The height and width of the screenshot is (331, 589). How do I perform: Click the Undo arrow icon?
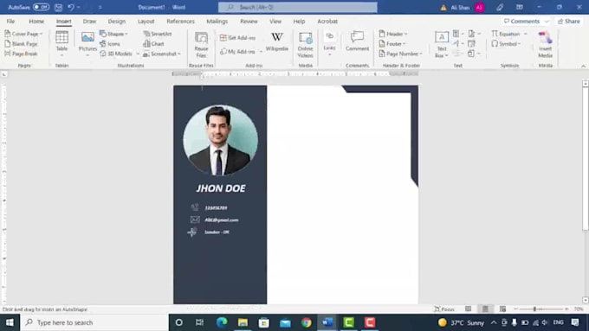tap(71, 7)
